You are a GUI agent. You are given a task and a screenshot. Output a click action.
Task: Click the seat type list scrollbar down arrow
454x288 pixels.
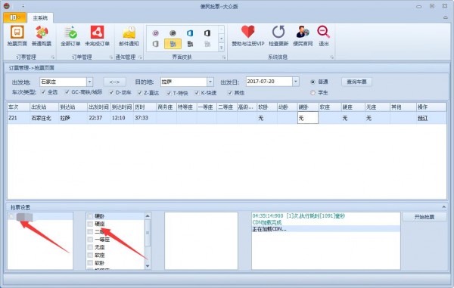coord(148,266)
